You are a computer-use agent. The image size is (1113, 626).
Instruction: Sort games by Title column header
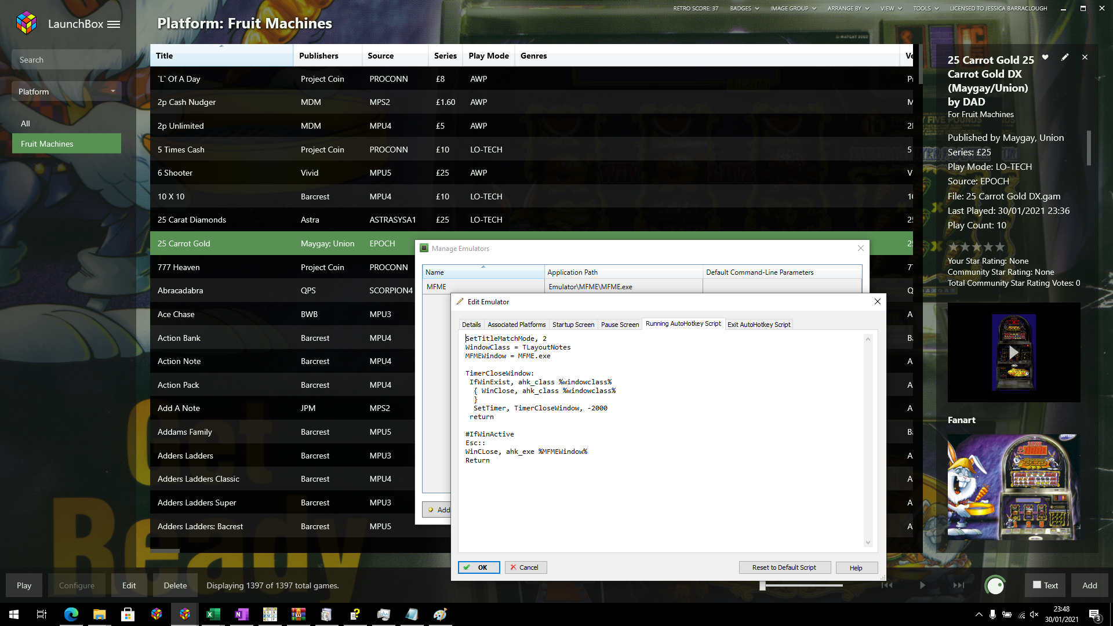coord(221,56)
